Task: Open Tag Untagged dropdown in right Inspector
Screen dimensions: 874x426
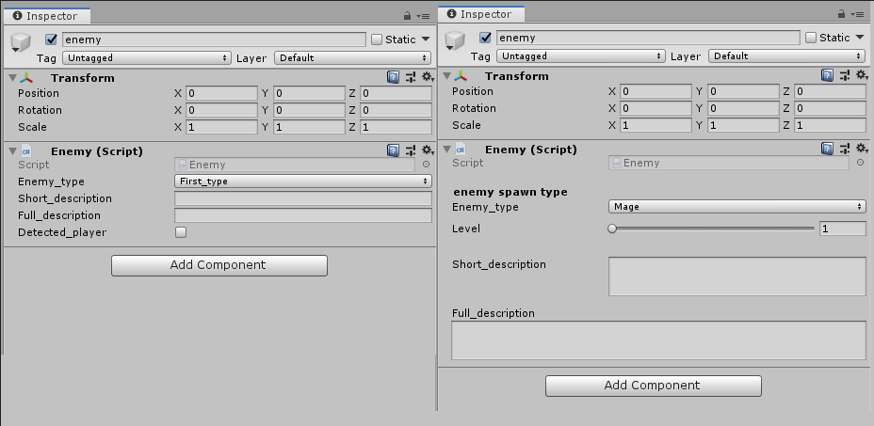Action: tap(581, 56)
